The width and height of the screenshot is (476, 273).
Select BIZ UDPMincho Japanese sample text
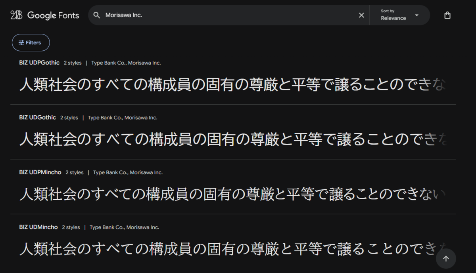(233, 194)
